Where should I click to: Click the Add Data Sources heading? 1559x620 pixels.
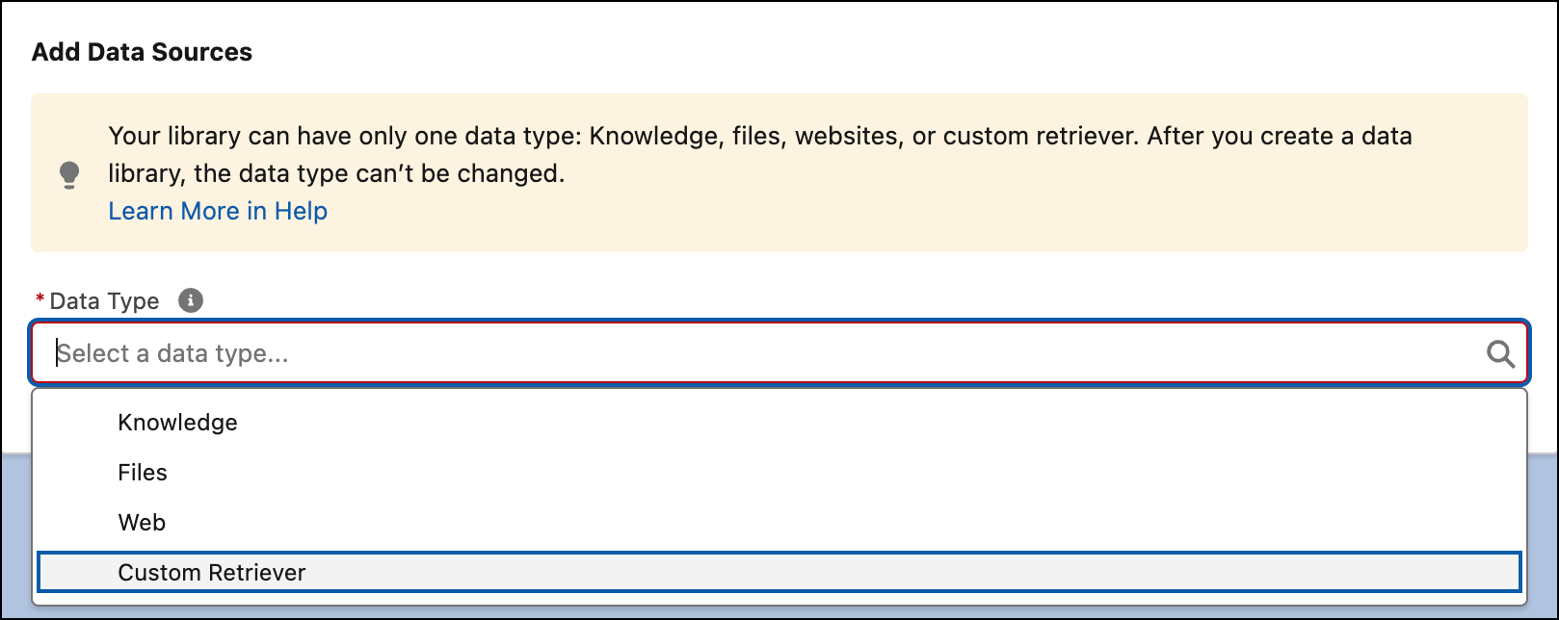[142, 52]
